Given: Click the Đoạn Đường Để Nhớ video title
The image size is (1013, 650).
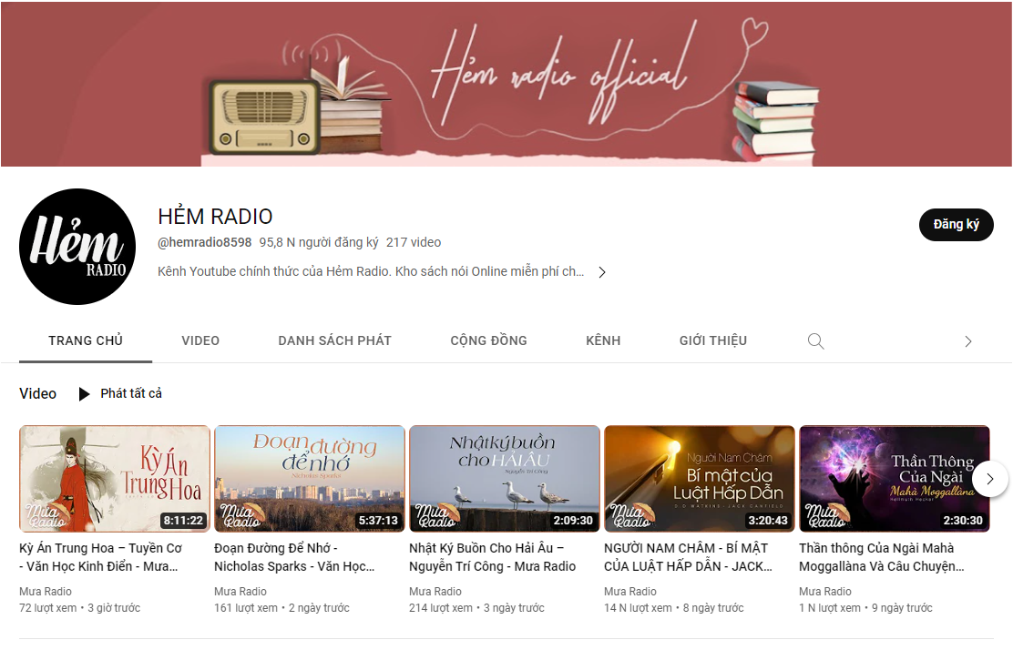Looking at the screenshot, I should (x=294, y=557).
